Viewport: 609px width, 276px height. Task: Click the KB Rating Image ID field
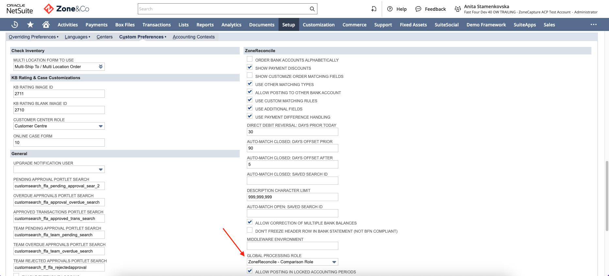pyautogui.click(x=59, y=94)
